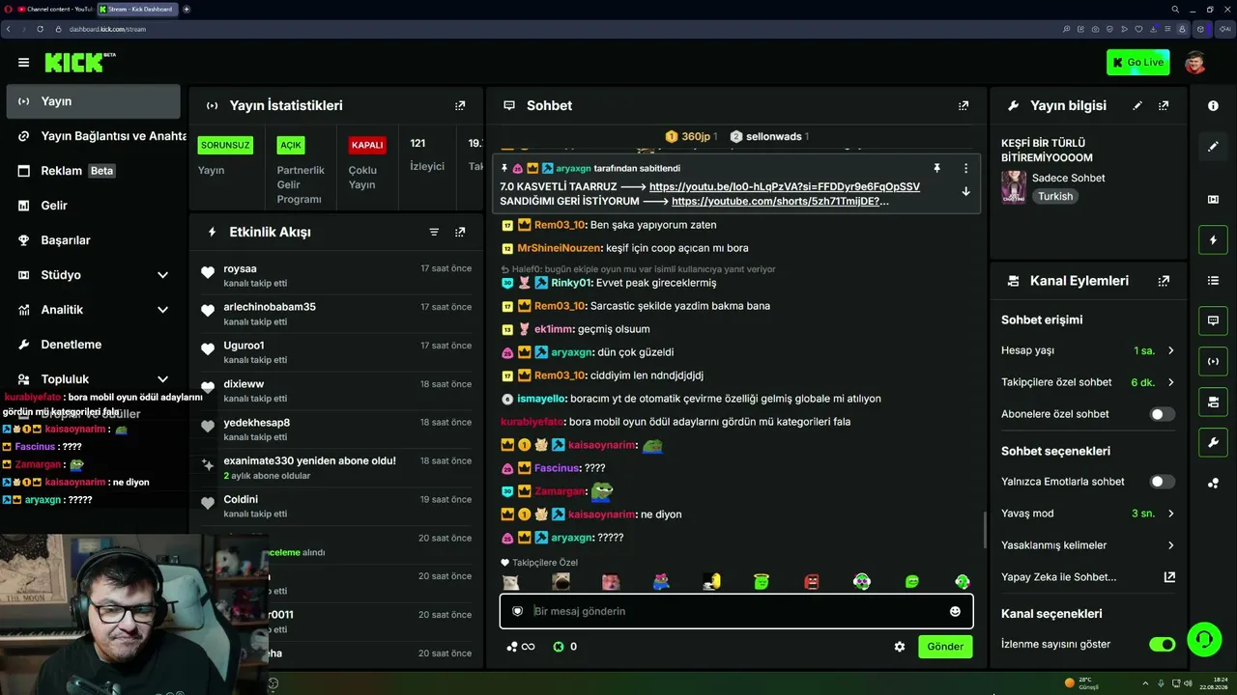Image resolution: width=1237 pixels, height=695 pixels.
Task: Open a new browser tab
Action: [187, 9]
